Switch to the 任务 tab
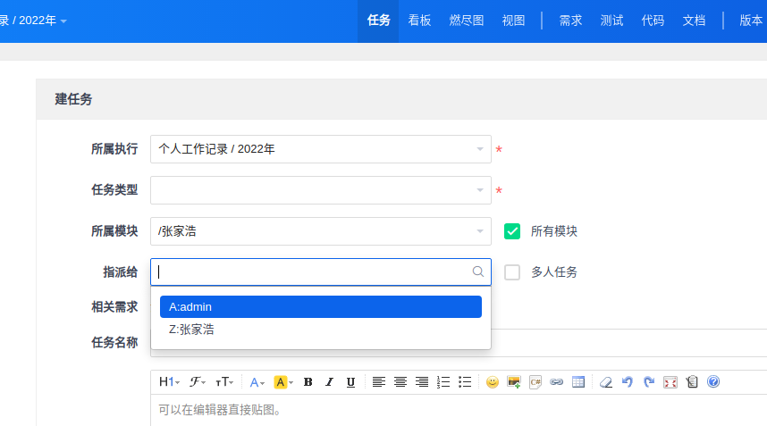 pyautogui.click(x=378, y=21)
